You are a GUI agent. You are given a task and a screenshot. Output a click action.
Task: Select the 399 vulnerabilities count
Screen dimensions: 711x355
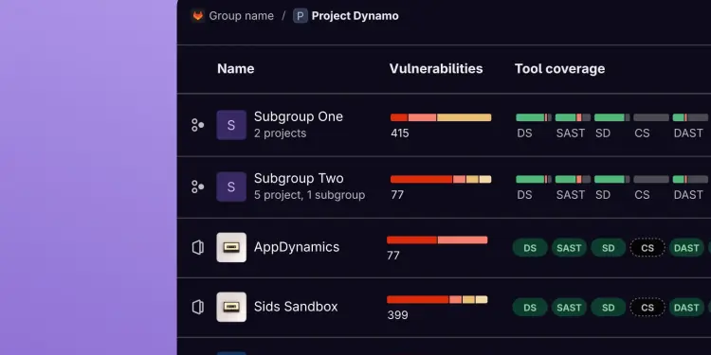pos(397,315)
